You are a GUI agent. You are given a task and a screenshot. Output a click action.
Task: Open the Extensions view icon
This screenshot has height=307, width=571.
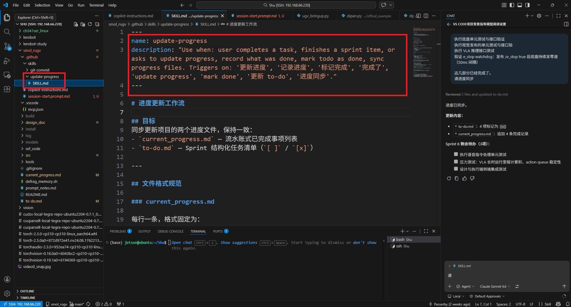7,89
